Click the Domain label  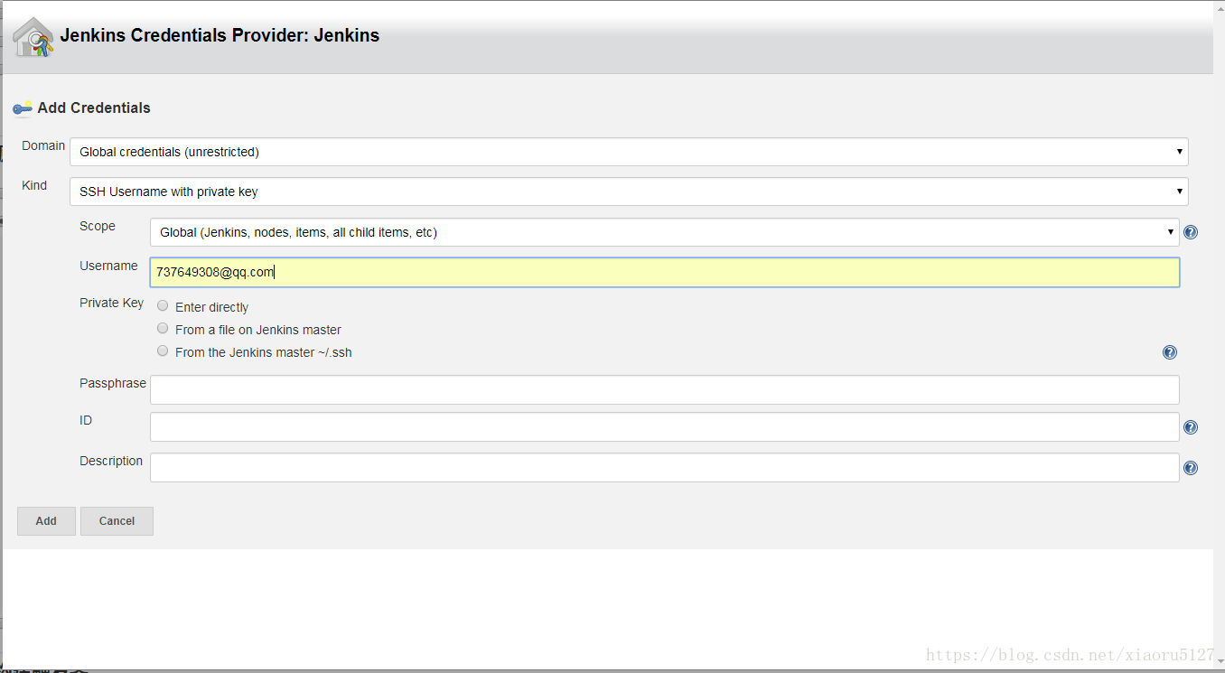(43, 145)
